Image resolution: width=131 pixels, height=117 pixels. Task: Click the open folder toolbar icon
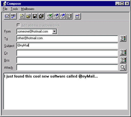pyautogui.click(x=28, y=16)
